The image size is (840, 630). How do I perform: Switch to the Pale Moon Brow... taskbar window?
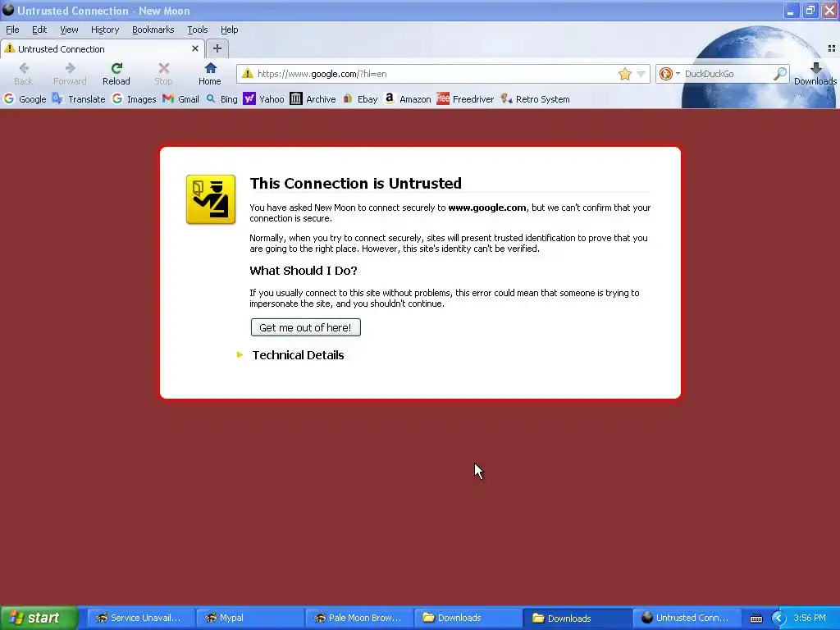(x=358, y=618)
